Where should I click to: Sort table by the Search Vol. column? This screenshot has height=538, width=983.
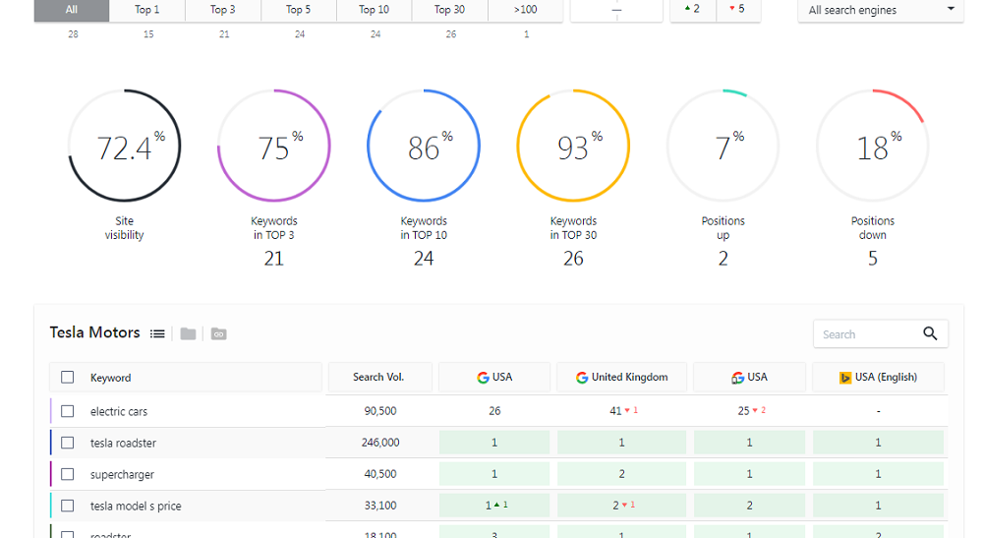pos(378,377)
